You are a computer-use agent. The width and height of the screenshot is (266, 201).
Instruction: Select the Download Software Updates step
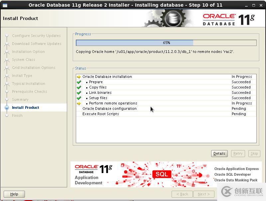click(37, 44)
